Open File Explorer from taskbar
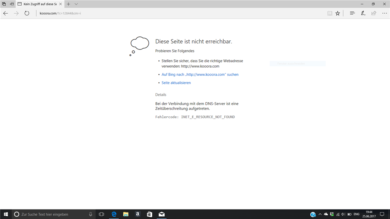The height and width of the screenshot is (219, 390). coord(126,214)
